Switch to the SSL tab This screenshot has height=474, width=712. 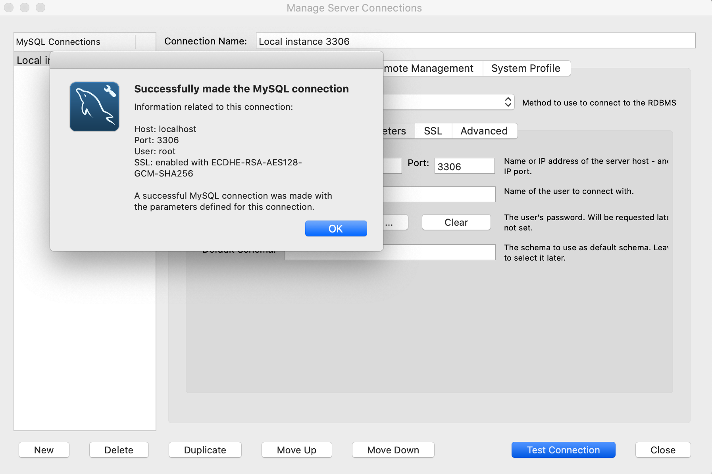[x=433, y=131]
